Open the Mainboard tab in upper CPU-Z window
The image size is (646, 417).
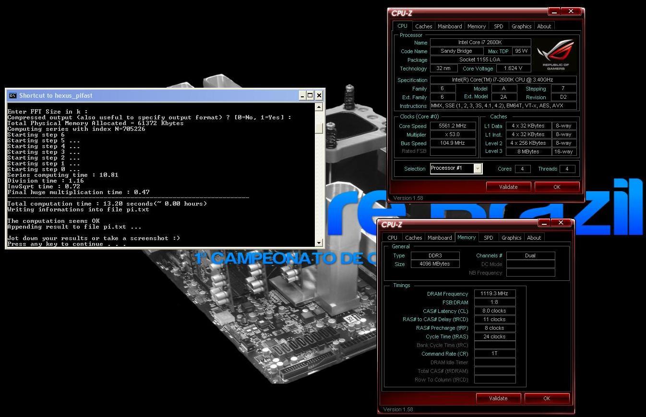(450, 26)
